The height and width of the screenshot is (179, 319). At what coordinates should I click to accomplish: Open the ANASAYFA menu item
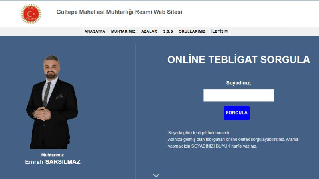[95, 31]
